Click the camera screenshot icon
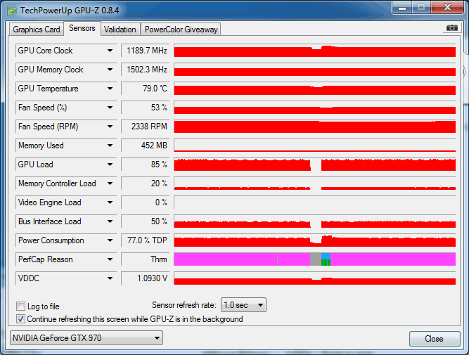Viewport: 469px width, 355px height. pyautogui.click(x=451, y=28)
